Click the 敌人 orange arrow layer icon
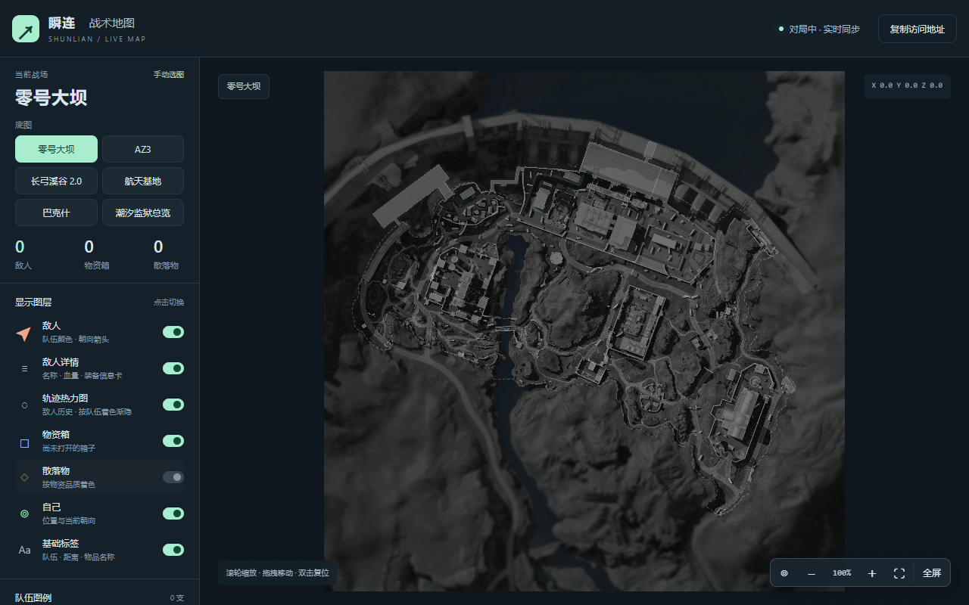Screen dimensions: 969x605 [x=24, y=332]
